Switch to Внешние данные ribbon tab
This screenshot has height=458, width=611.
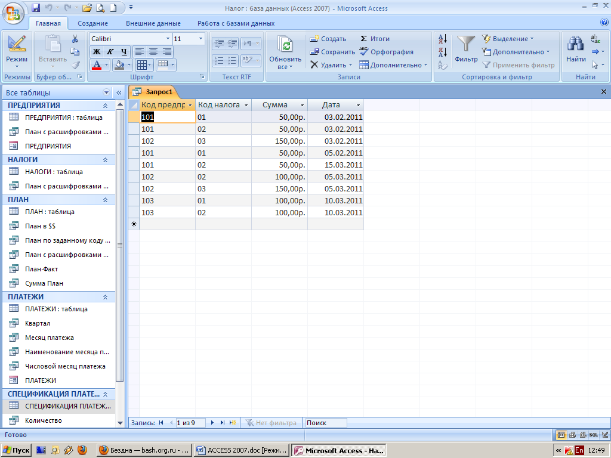(153, 23)
